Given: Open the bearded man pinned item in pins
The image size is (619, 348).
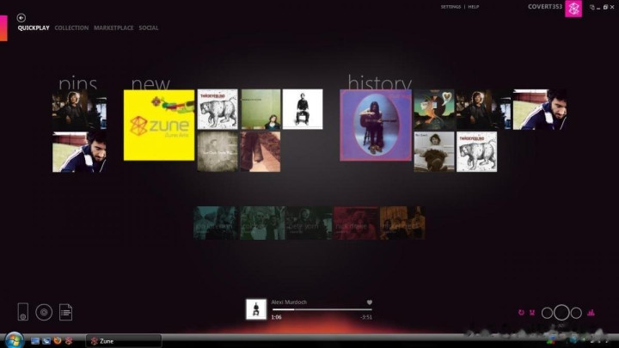Looking at the screenshot, I should pos(79,152).
